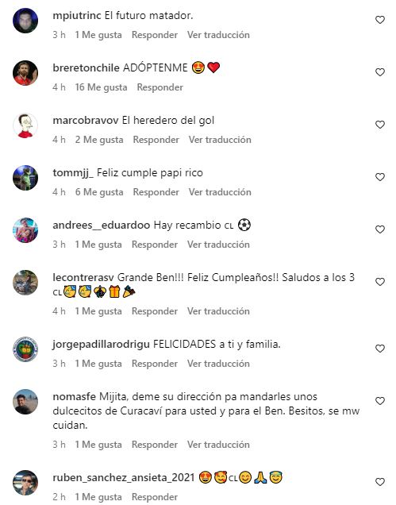Screen dimensions: 396x505
Task: Open ruben_sanchez_ansieta_2021 username profile
Action: click(x=124, y=478)
